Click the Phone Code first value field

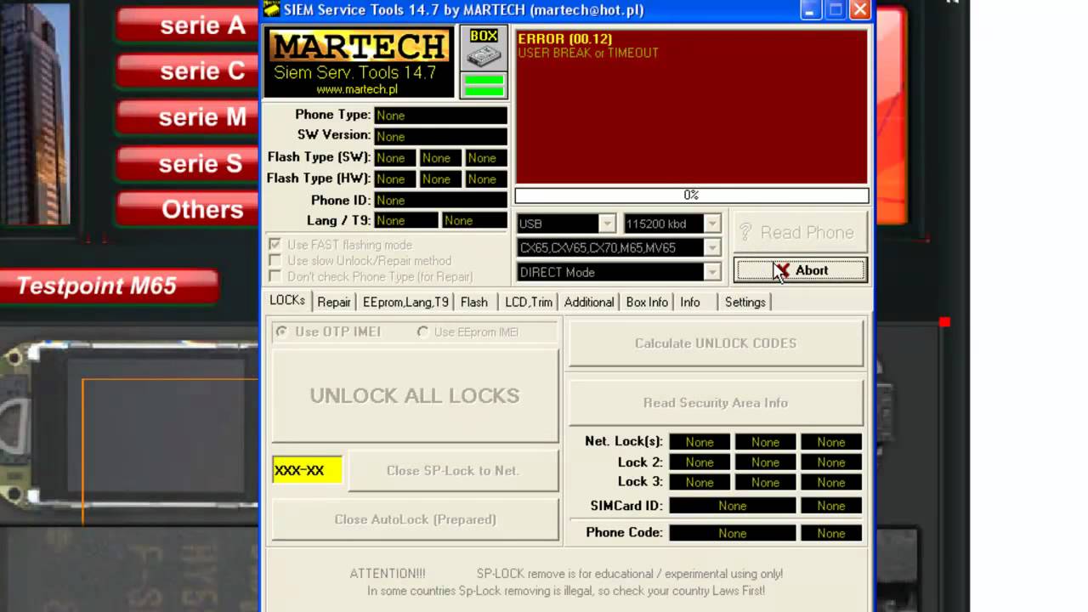[x=732, y=533]
